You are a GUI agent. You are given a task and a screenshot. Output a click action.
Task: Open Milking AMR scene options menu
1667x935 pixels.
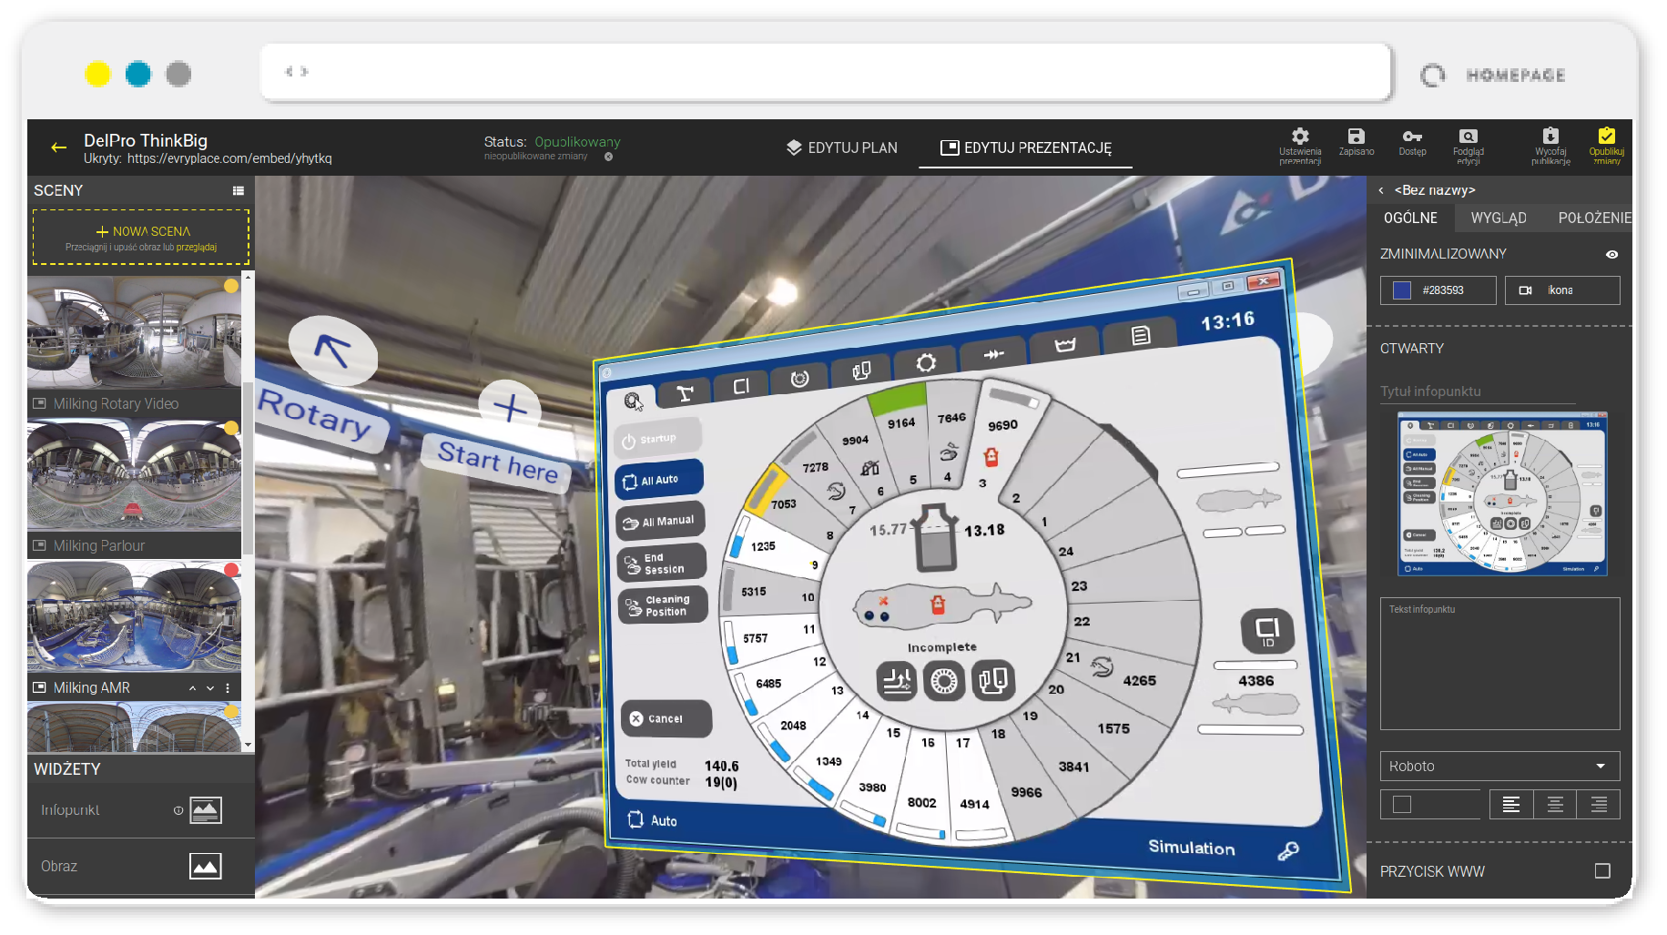[x=228, y=688]
